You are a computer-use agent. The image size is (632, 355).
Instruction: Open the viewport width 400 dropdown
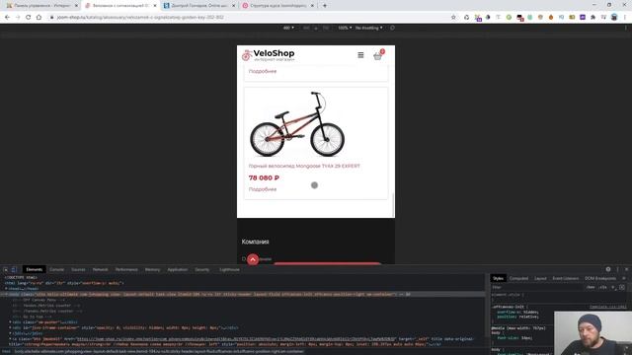click(288, 28)
